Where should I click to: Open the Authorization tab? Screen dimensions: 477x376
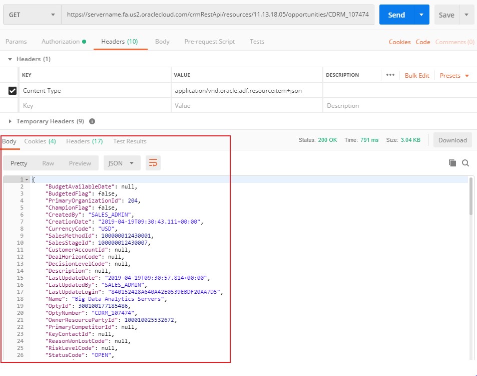[x=64, y=42]
